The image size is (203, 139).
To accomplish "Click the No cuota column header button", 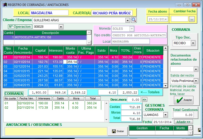I will coord(10,98).
